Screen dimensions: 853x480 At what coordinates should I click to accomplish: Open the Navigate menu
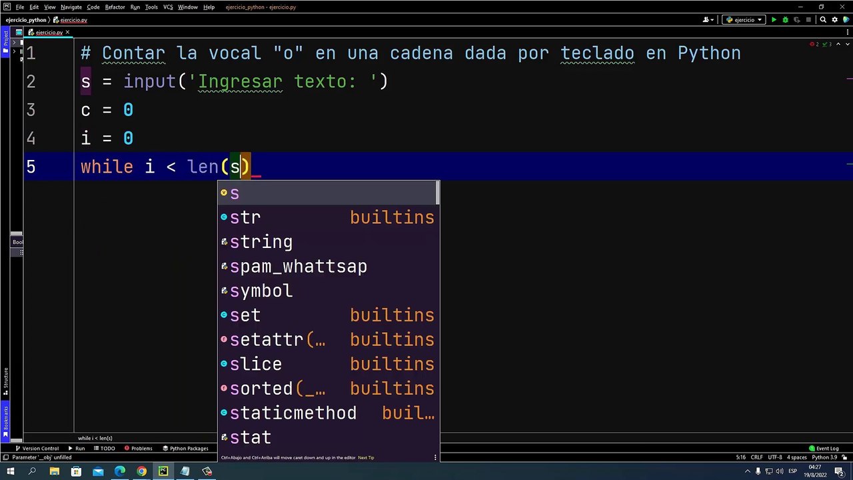click(71, 7)
